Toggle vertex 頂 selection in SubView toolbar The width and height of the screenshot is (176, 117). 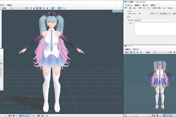point(131,52)
